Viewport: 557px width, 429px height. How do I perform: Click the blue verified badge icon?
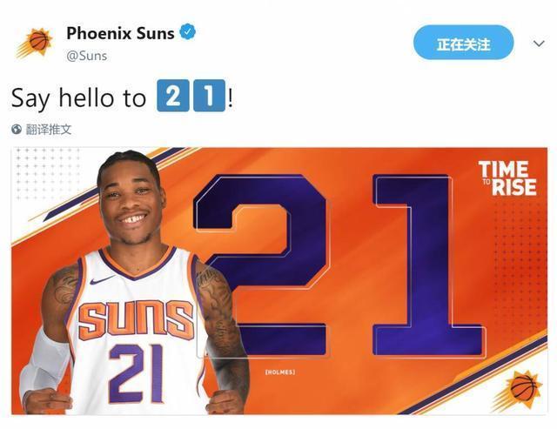pyautogui.click(x=188, y=32)
